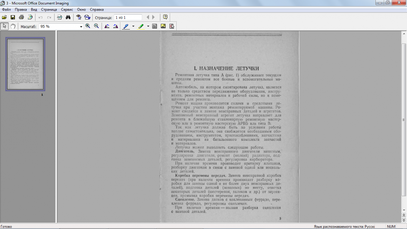
Task: Open the pen tool options arrow
Action: pyautogui.click(x=133, y=26)
